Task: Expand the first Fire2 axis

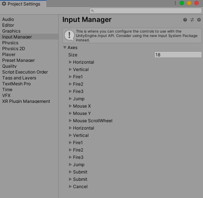Action: pyautogui.click(x=70, y=84)
